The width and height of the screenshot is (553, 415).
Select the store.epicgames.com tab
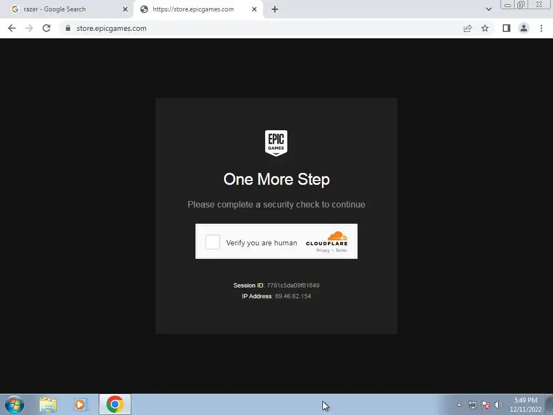(x=198, y=9)
